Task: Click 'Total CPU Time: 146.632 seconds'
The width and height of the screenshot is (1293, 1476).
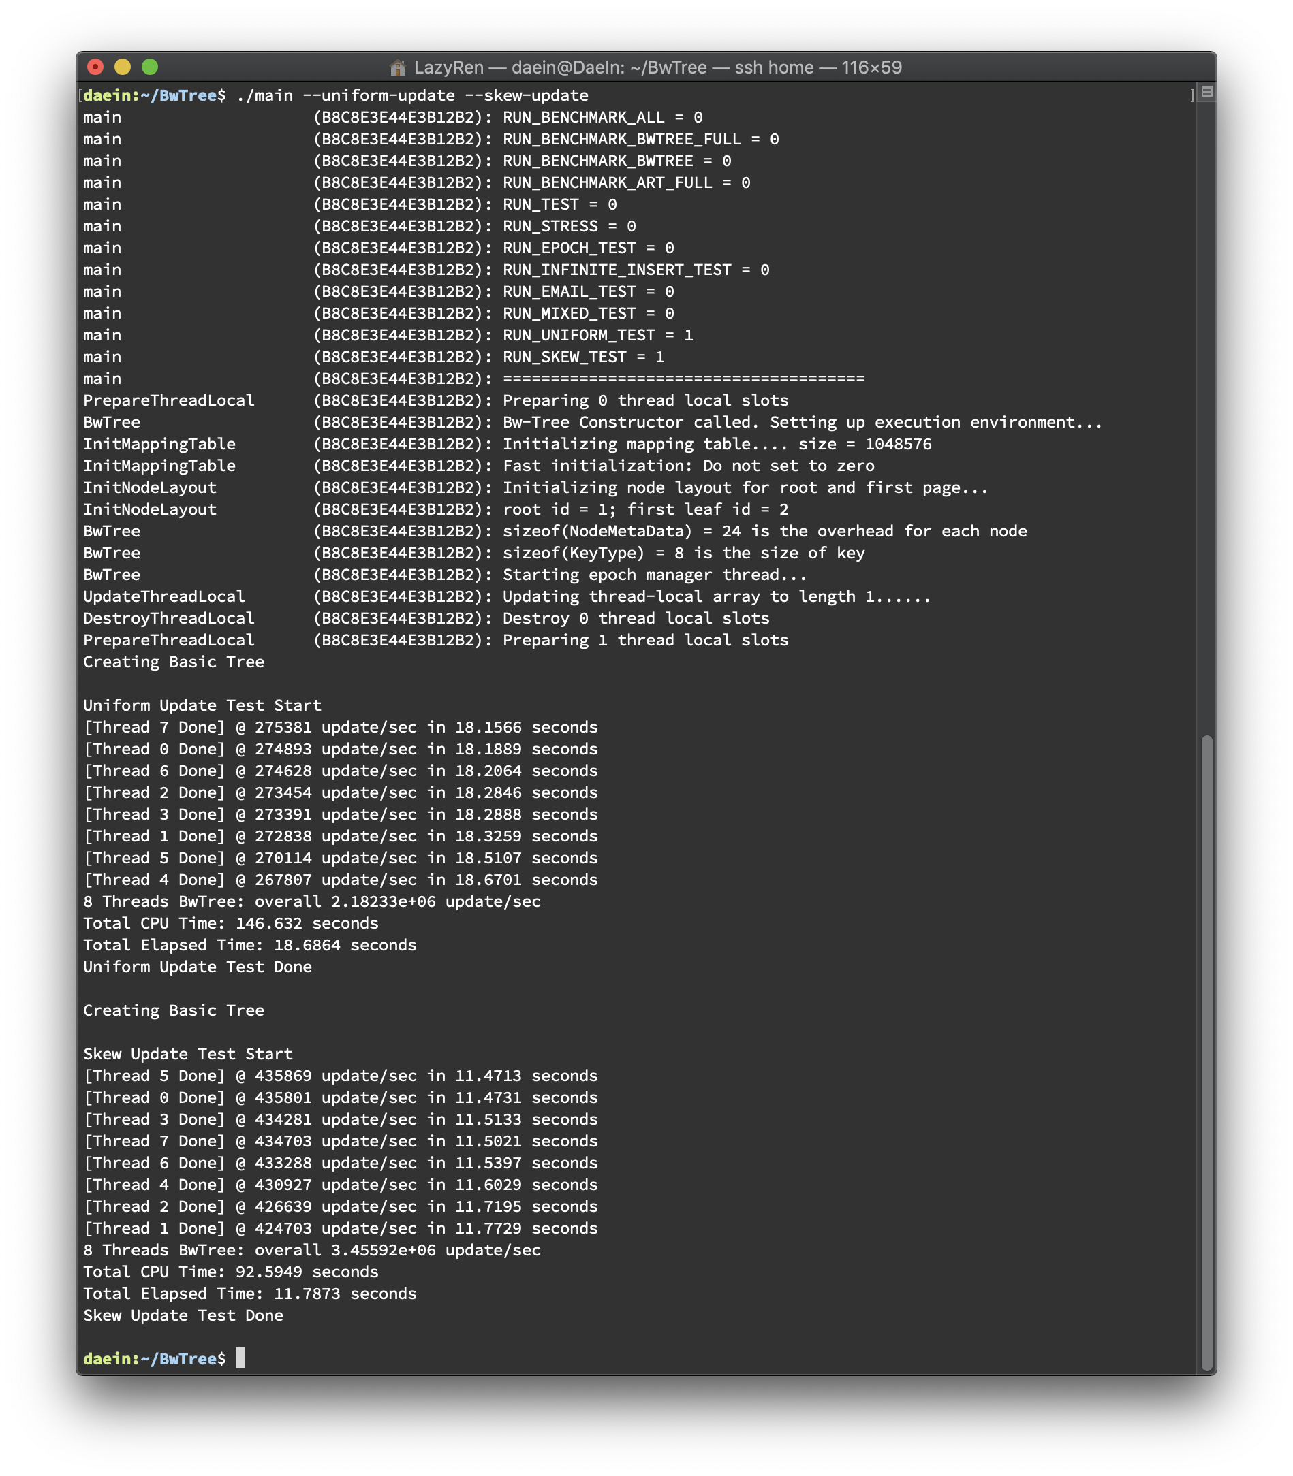Action: point(231,923)
